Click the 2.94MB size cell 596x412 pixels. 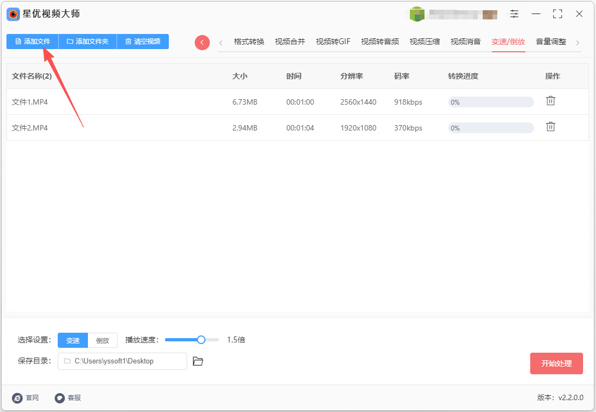coord(245,128)
